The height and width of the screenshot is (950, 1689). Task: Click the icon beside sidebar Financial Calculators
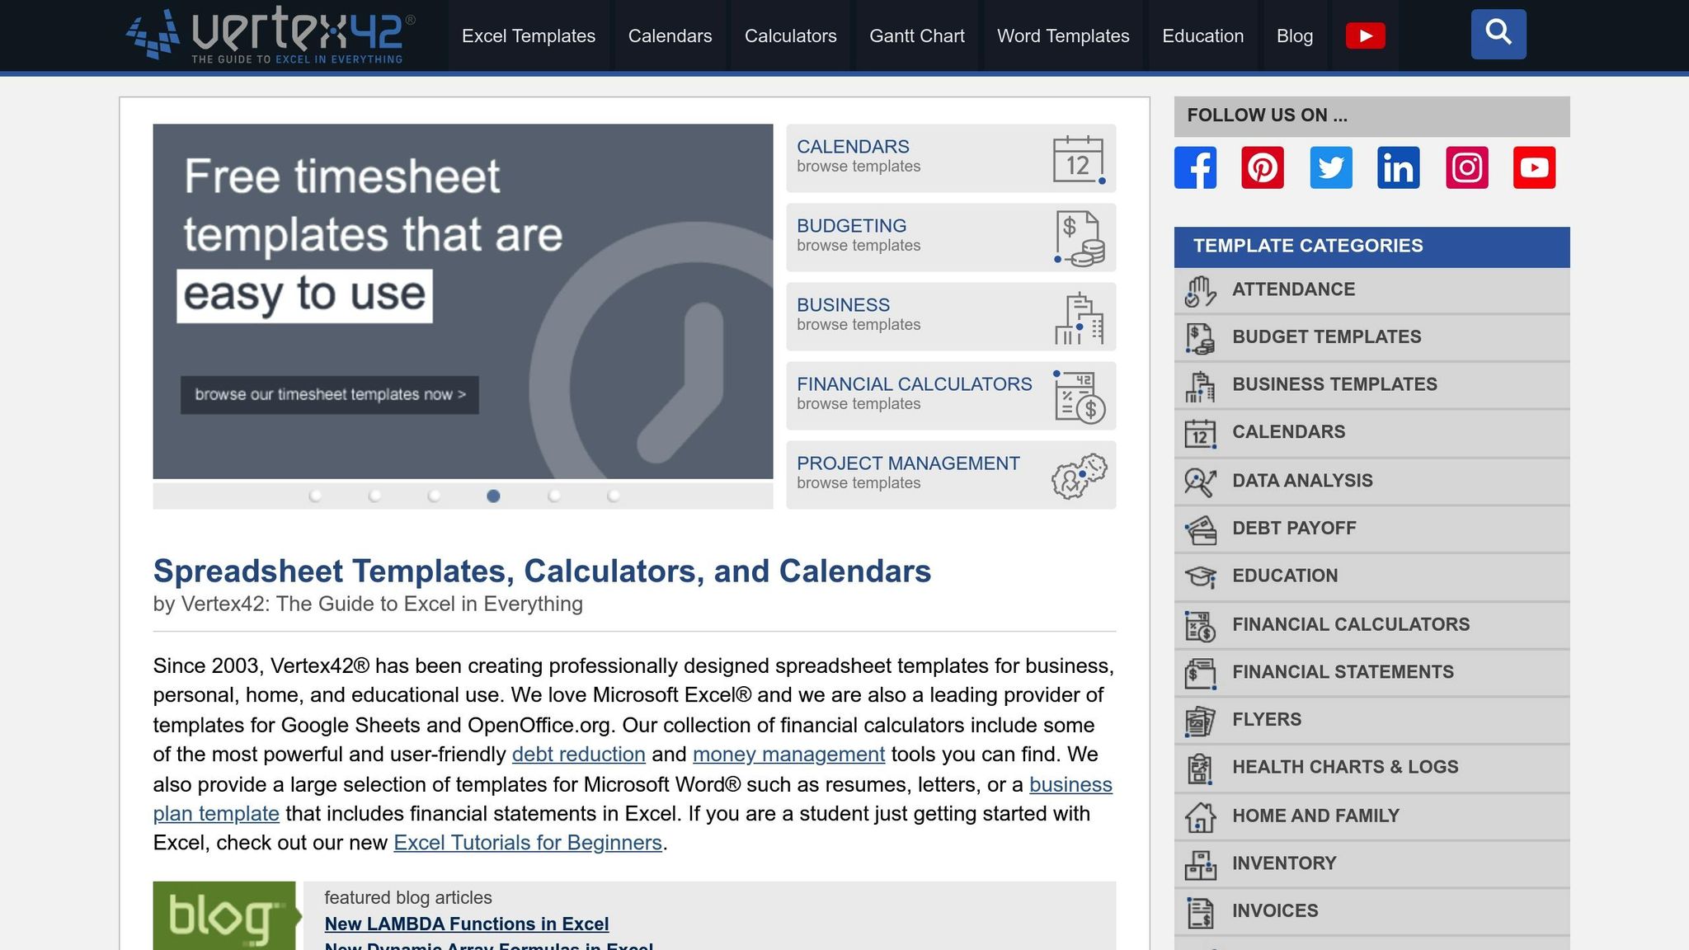pos(1200,626)
